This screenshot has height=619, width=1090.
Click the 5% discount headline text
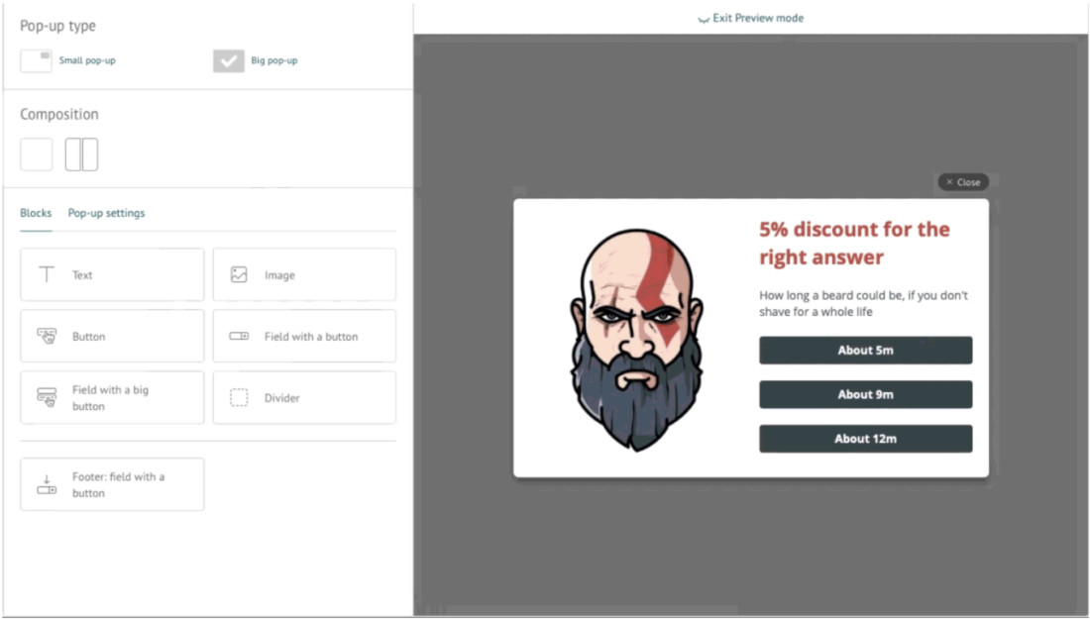click(854, 244)
